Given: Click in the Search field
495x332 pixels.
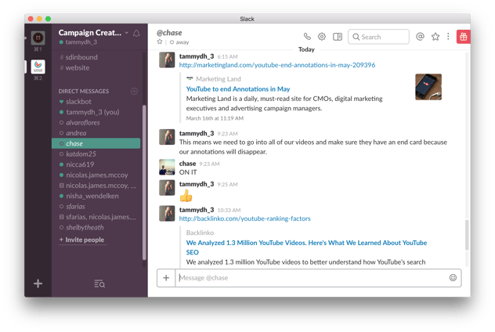Looking at the screenshot, I should pyautogui.click(x=378, y=37).
